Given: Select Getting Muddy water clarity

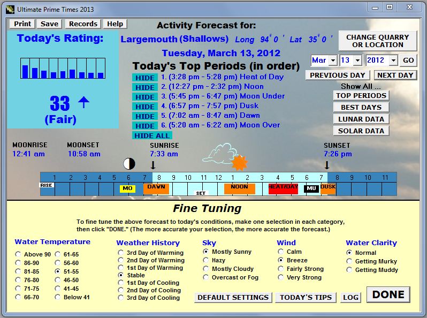Looking at the screenshot, I should (x=349, y=270).
